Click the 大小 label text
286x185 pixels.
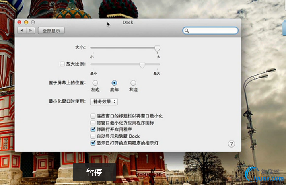[80, 47]
